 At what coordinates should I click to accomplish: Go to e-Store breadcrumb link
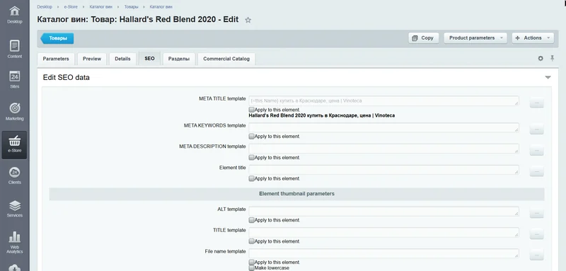pos(71,7)
